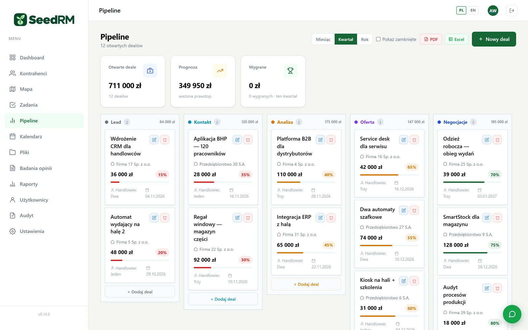Add a deal to the Analiza column
This screenshot has width=528, height=330.
(x=306, y=284)
